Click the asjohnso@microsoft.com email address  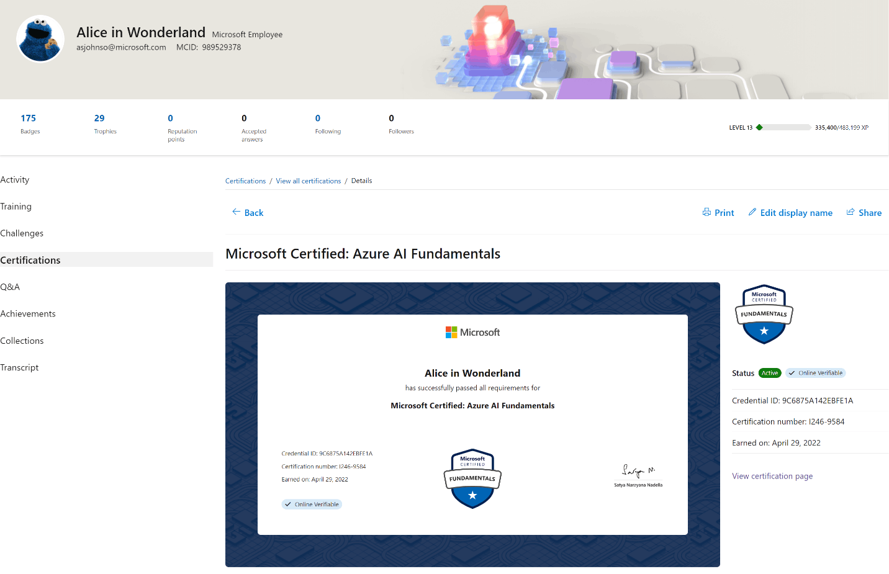click(121, 47)
